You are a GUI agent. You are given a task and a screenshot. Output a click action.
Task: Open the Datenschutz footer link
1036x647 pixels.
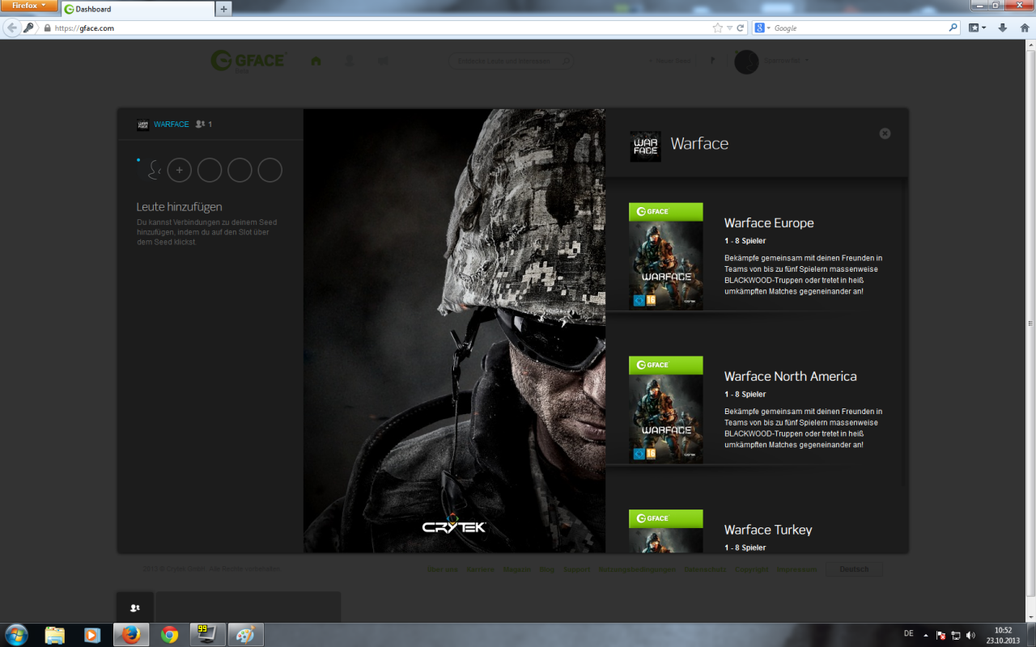(x=705, y=569)
